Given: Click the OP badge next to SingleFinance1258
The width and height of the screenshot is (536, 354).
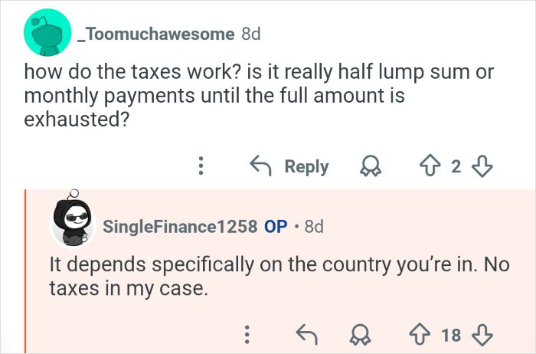Looking at the screenshot, I should pos(275,227).
